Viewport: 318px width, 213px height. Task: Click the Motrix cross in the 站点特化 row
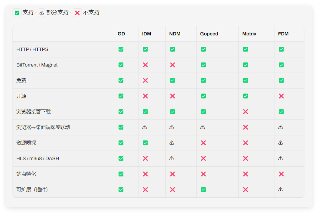coord(246,174)
